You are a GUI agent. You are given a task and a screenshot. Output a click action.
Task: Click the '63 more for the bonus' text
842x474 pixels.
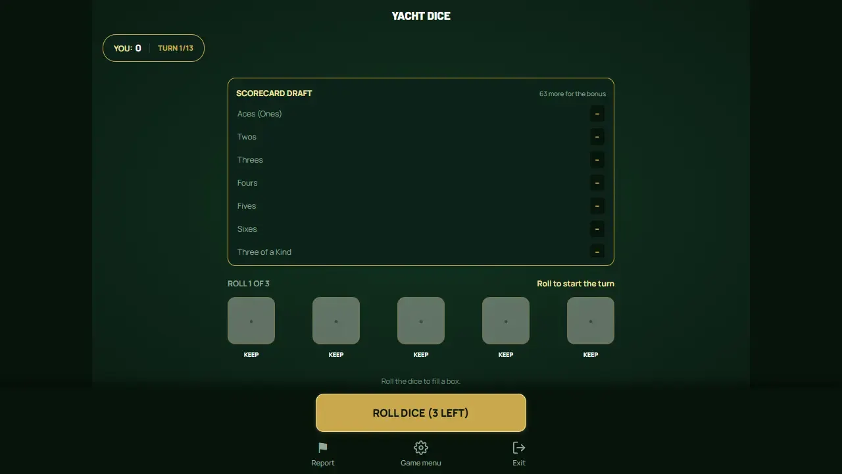[x=572, y=93]
